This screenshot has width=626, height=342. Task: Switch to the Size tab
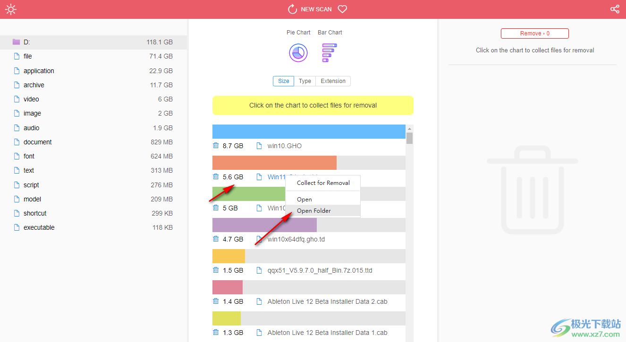pyautogui.click(x=283, y=81)
